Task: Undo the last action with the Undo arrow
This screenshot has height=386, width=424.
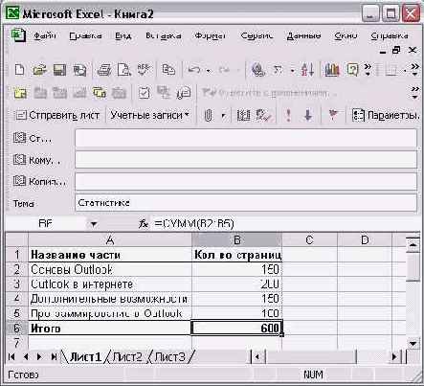Action: tap(194, 70)
